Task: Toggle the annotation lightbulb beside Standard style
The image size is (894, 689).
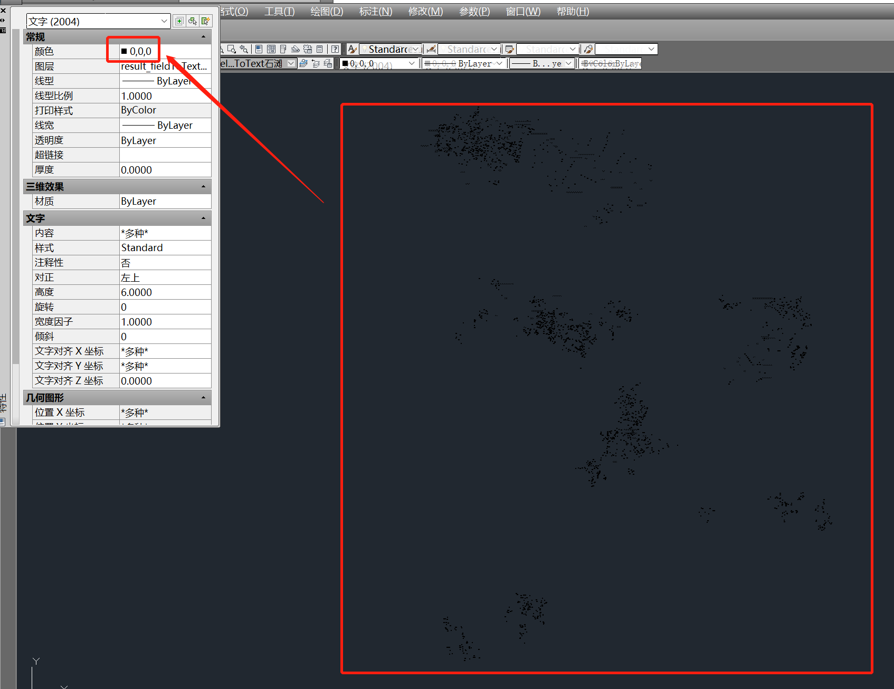Action: pos(365,49)
